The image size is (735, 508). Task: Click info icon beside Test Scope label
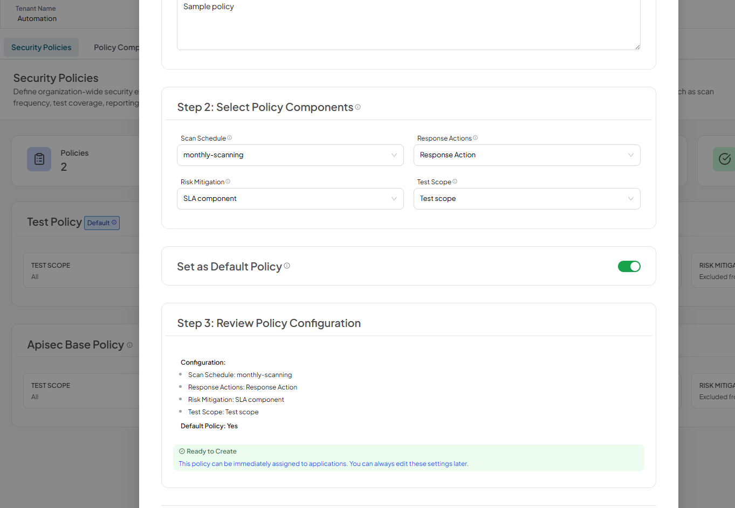[x=455, y=182]
